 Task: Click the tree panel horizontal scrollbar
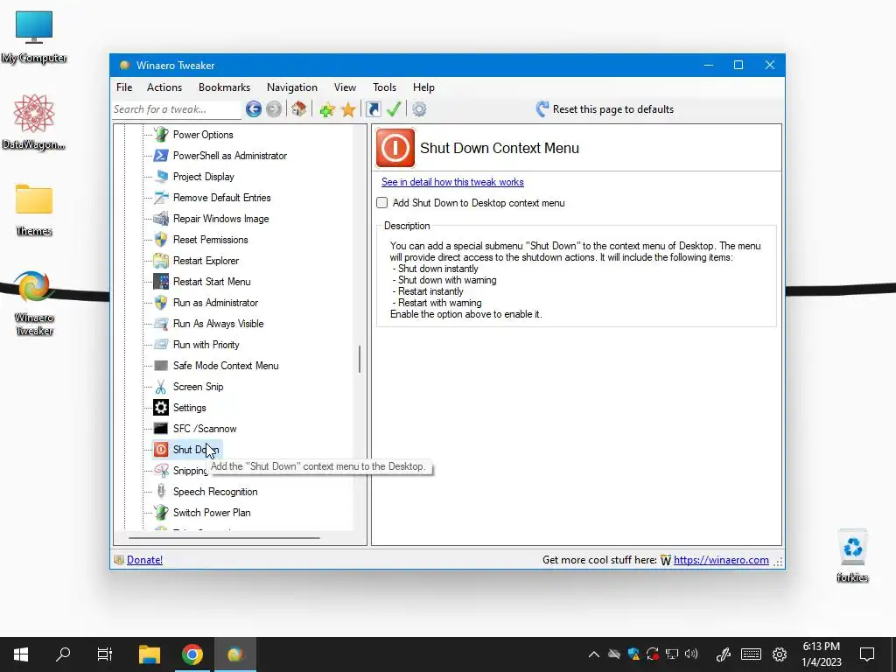[224, 538]
